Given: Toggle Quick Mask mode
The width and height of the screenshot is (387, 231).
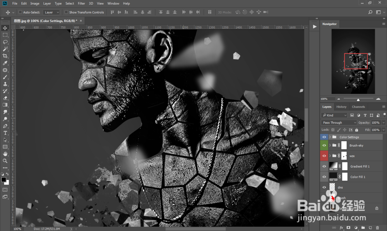Looking at the screenshot, I should (x=5, y=190).
